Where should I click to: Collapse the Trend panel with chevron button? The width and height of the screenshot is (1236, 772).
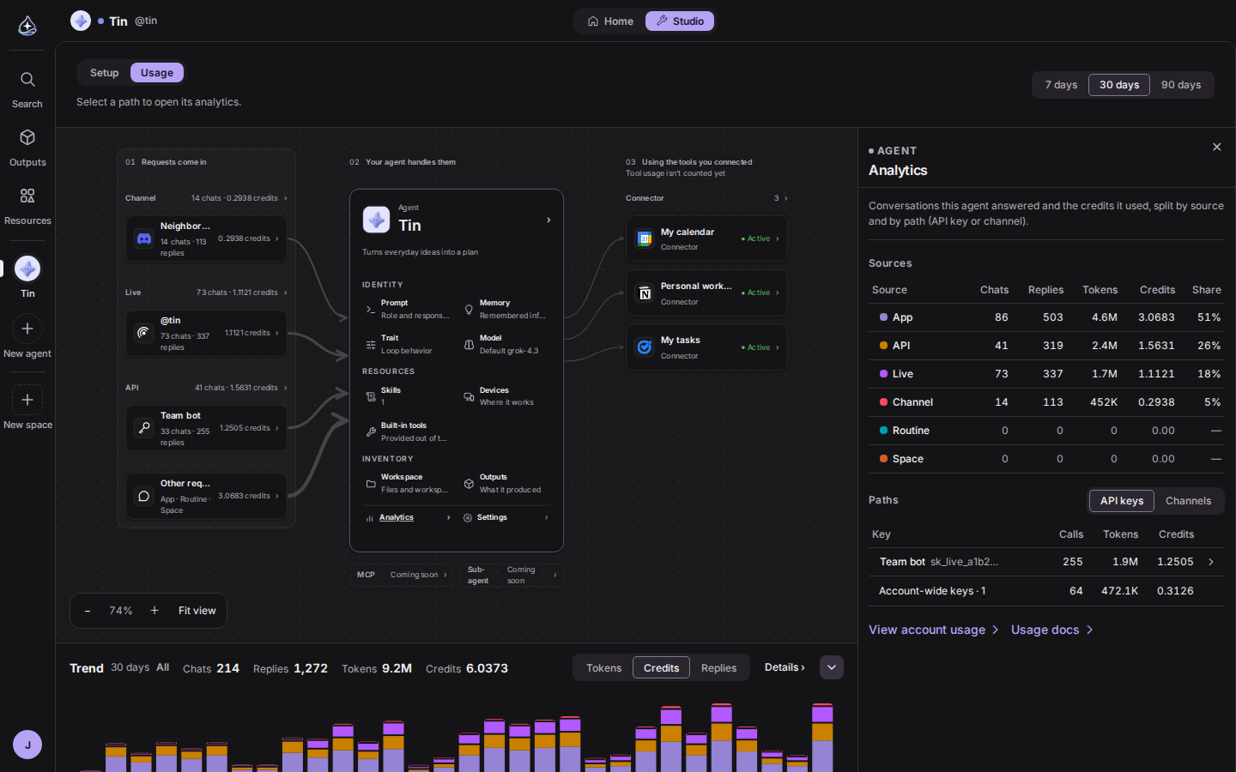click(x=832, y=667)
